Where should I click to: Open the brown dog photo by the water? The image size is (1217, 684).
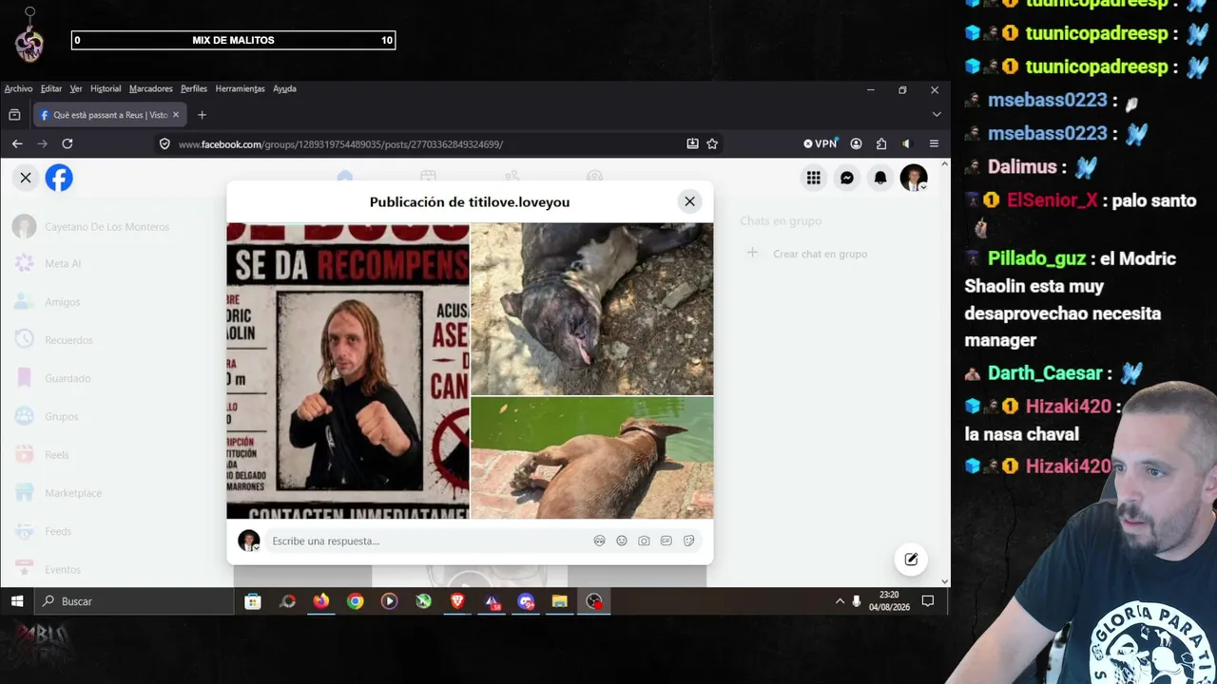pyautogui.click(x=591, y=458)
